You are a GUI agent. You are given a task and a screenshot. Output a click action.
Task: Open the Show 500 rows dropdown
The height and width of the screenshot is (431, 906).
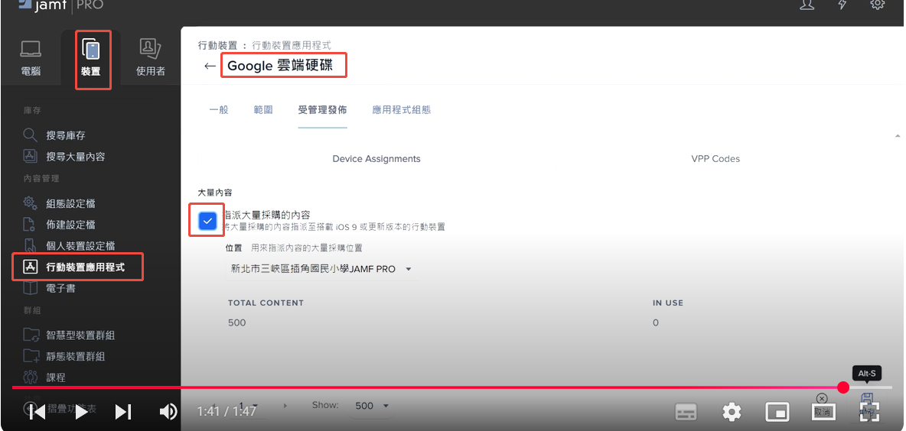[x=373, y=406]
